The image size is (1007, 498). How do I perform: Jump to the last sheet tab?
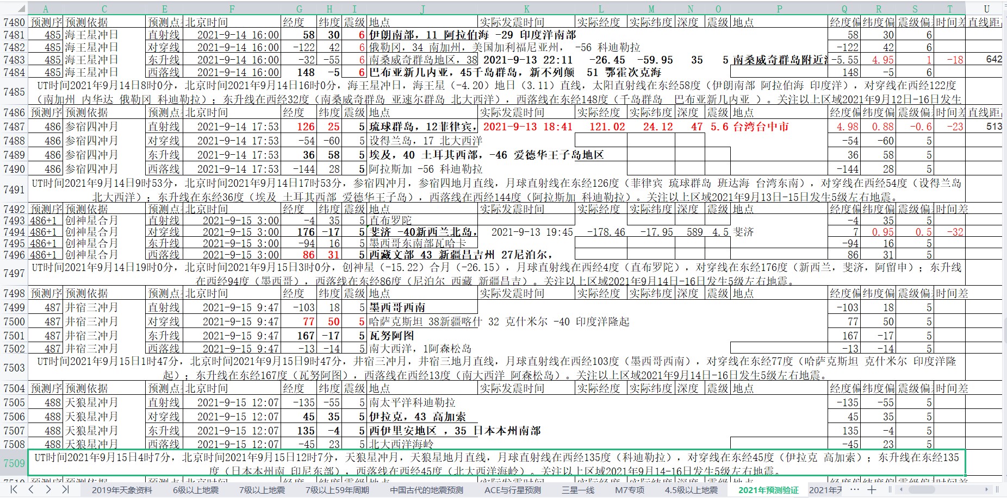tap(65, 489)
